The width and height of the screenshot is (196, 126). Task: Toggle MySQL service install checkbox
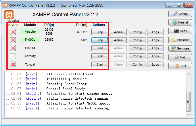(x=13, y=40)
